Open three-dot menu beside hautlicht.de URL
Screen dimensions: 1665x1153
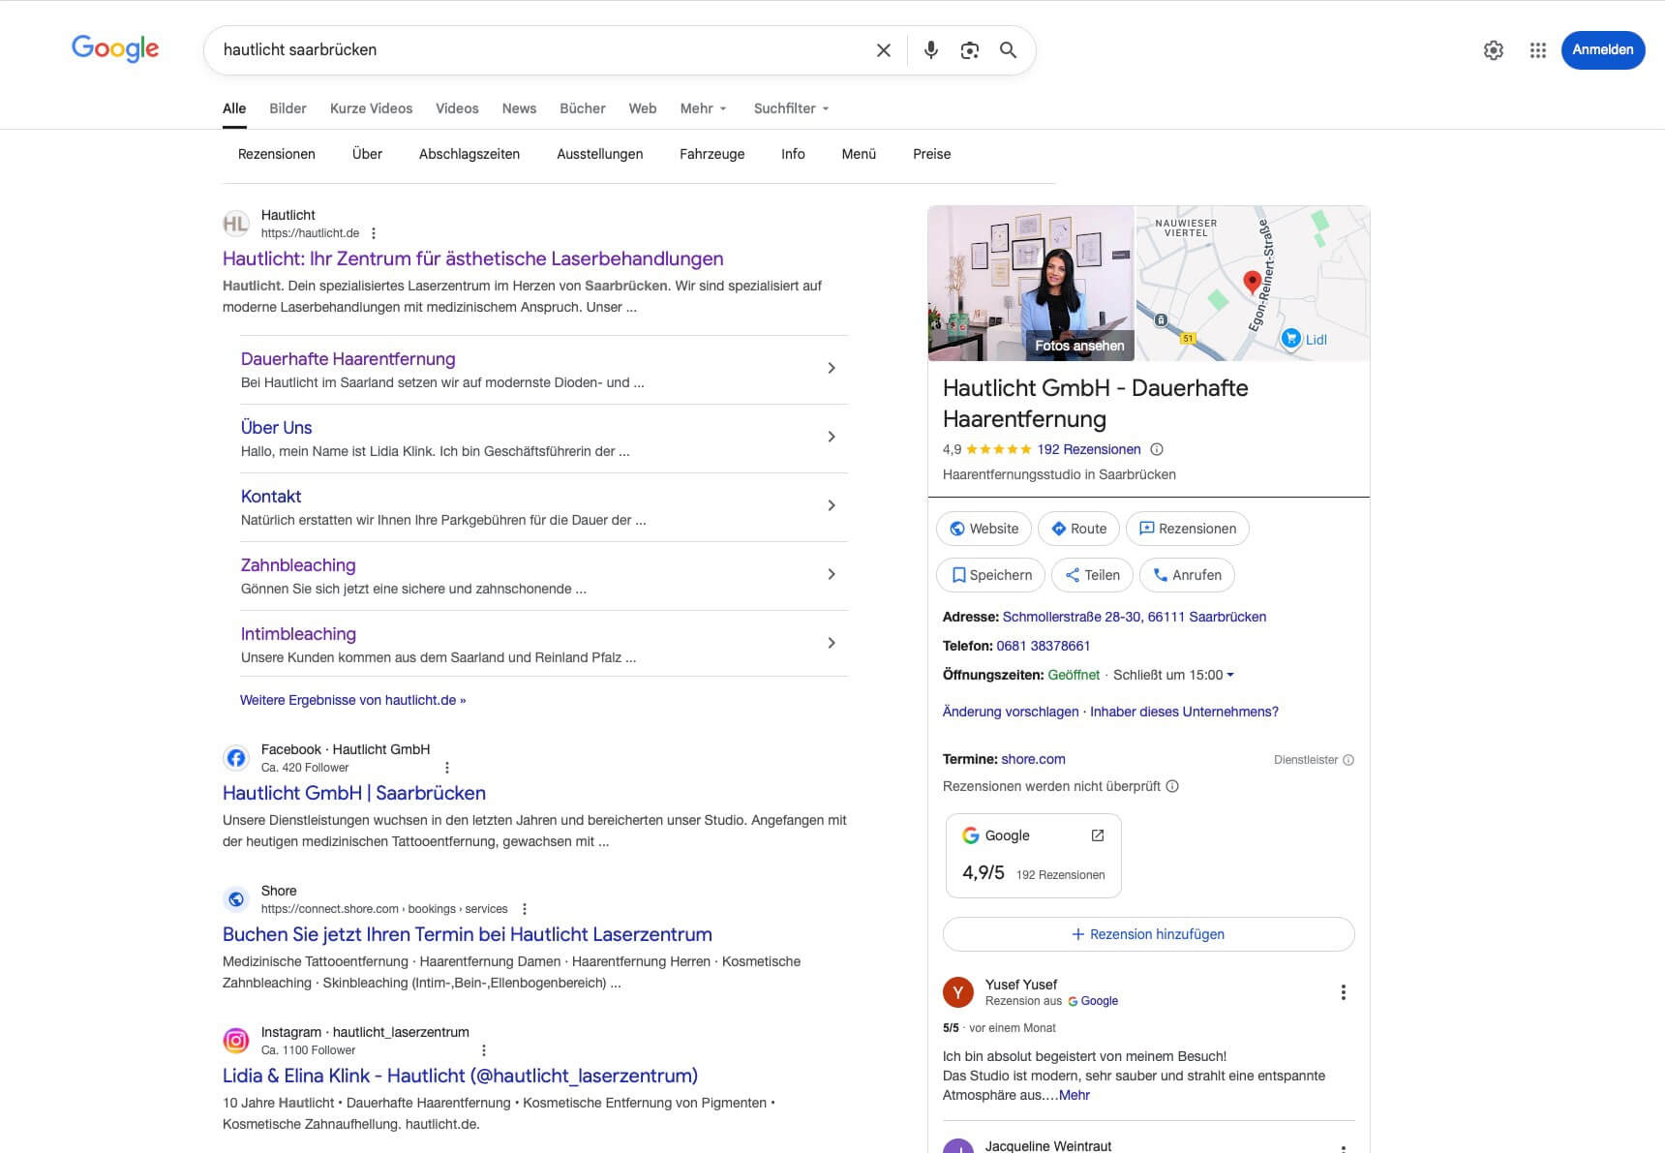374,233
